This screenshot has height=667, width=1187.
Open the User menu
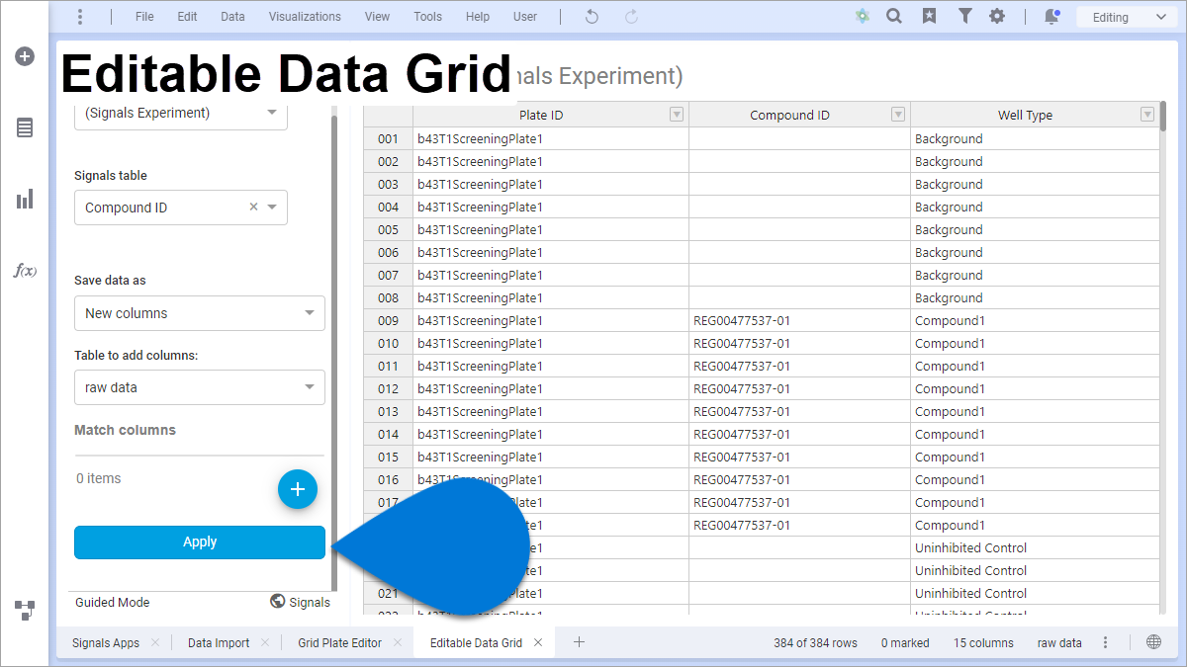click(x=525, y=17)
